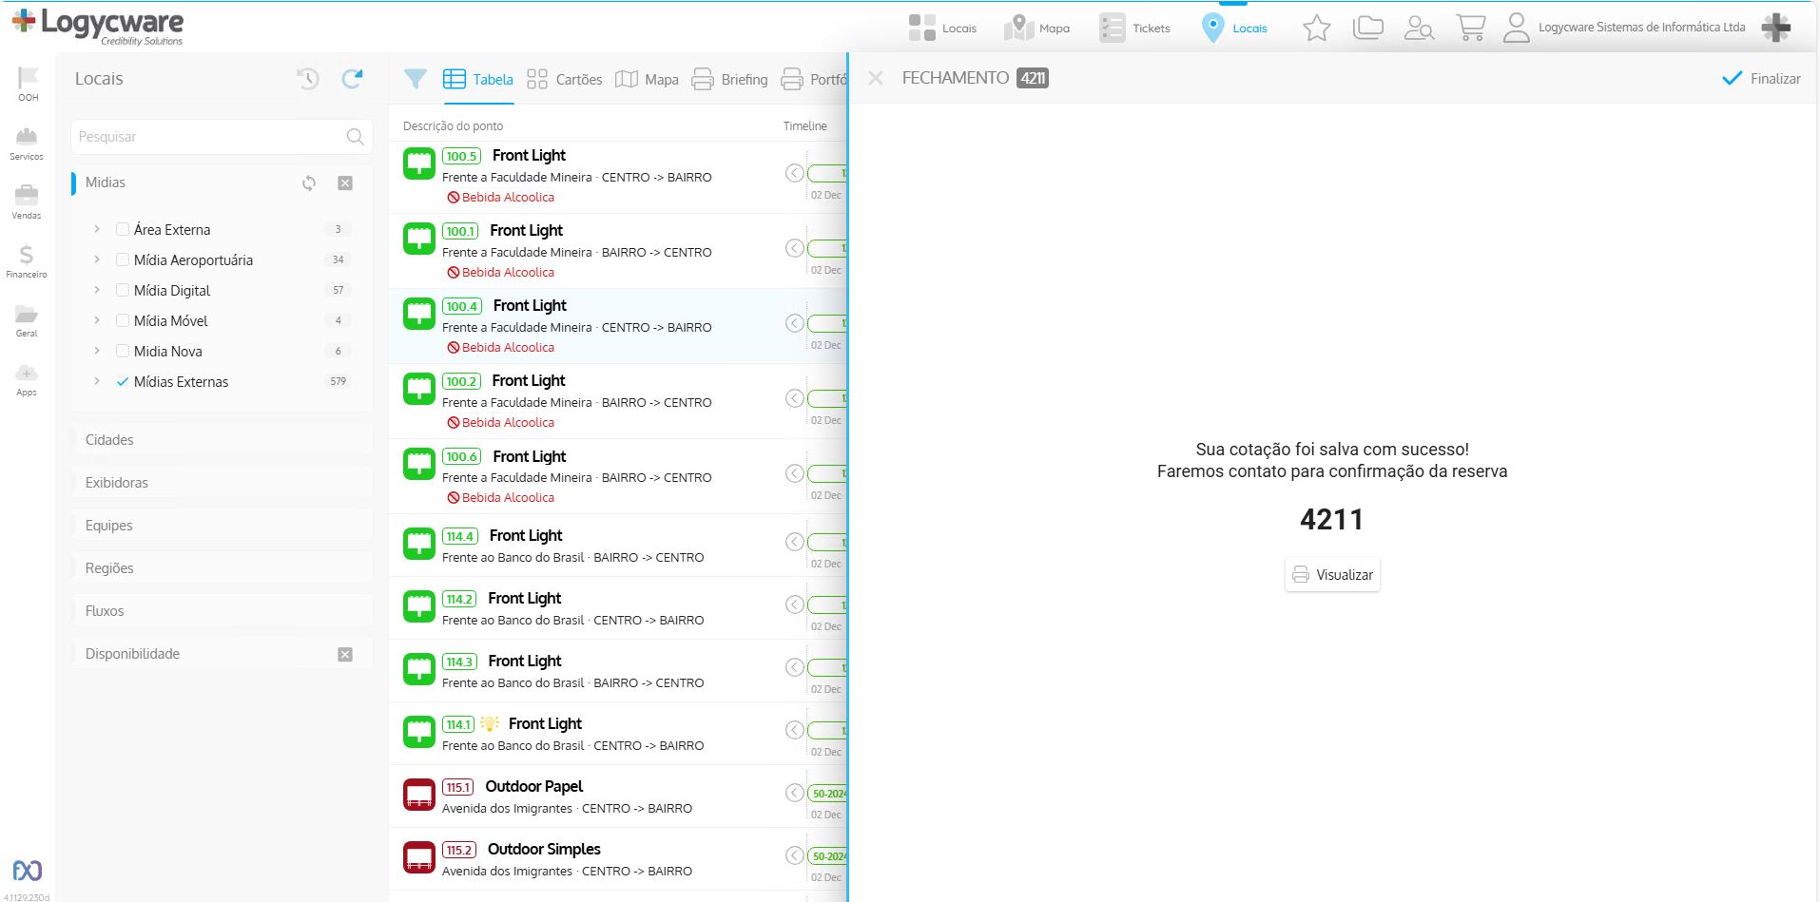Viewport: 1820px width, 902px height.
Task: Click the refresh arrow icon in Locais header
Action: [353, 79]
